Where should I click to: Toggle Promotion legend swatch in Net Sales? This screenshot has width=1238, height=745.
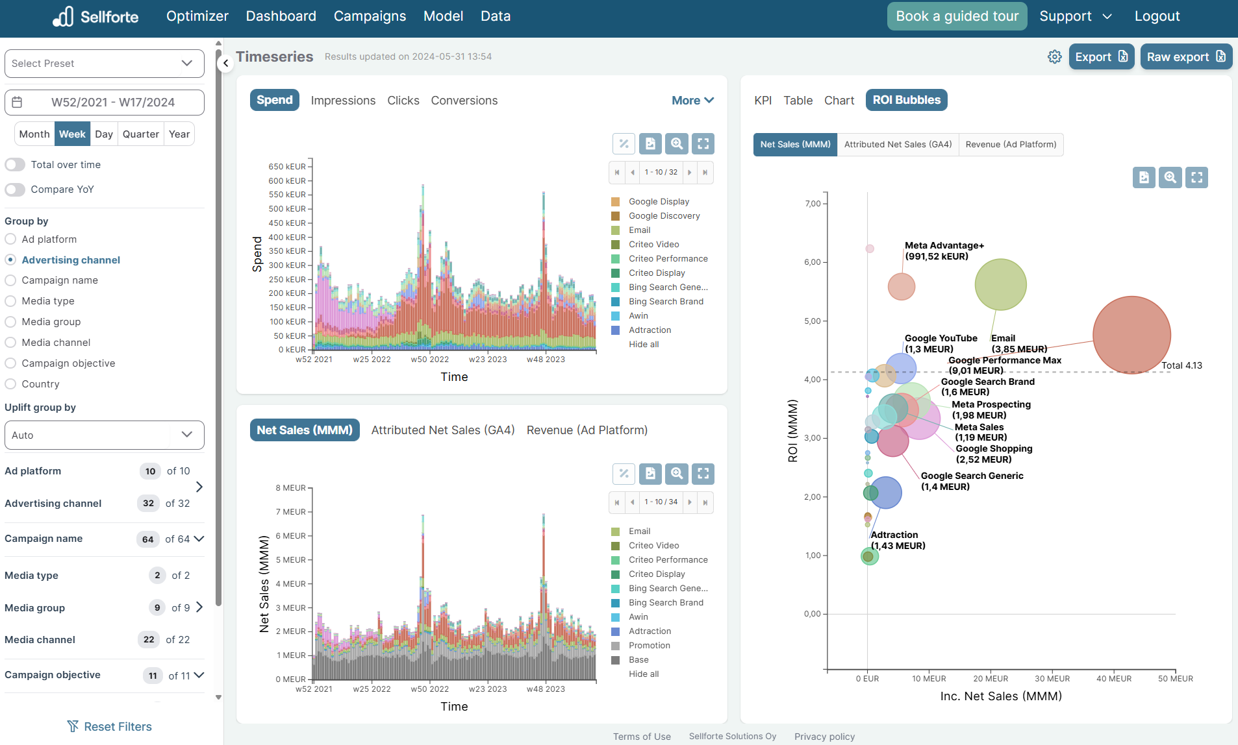pyautogui.click(x=615, y=646)
